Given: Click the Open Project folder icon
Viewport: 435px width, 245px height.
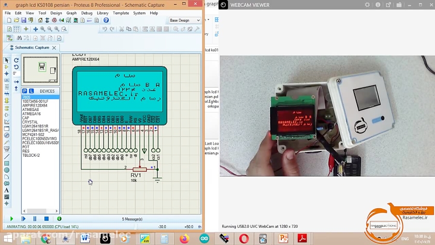Looking at the screenshot, I should tap(16, 20).
